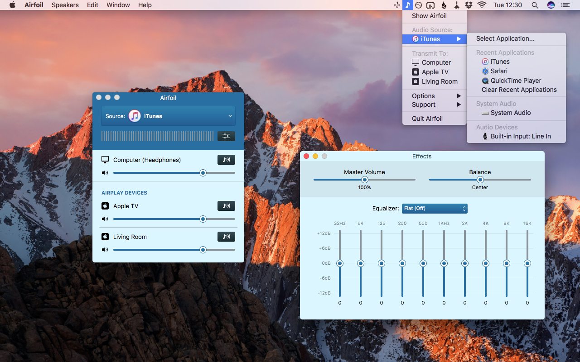
Task: Click QuickTime Player icon in Recent Applications
Action: point(485,81)
